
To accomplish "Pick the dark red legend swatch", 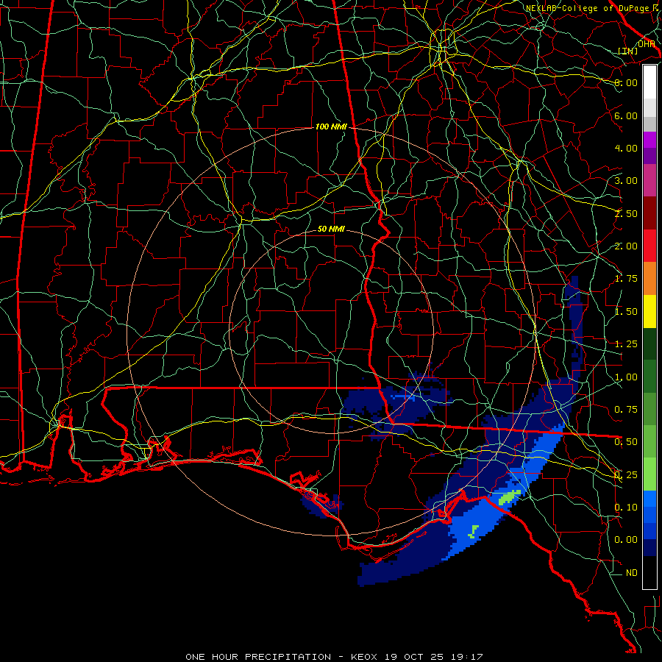I will tap(649, 213).
